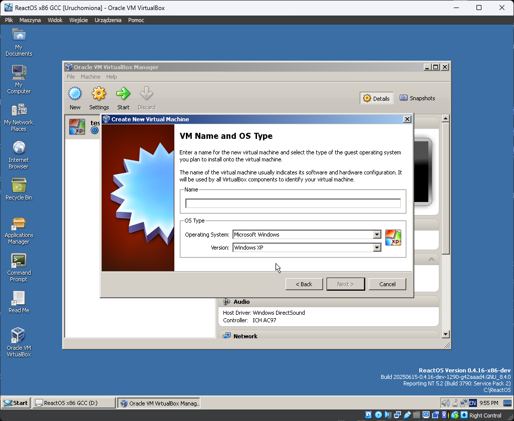Click the VM Name input field
Viewport: 514px width, 421px height.
coord(293,203)
